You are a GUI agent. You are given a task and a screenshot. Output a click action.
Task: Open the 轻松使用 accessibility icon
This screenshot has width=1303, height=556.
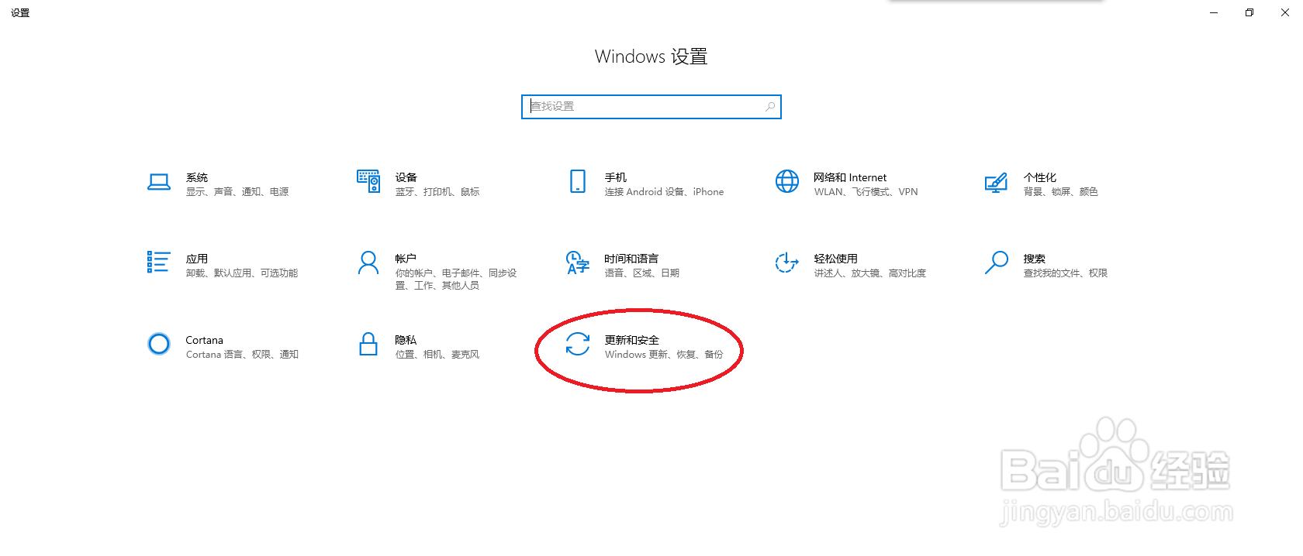coord(787,263)
